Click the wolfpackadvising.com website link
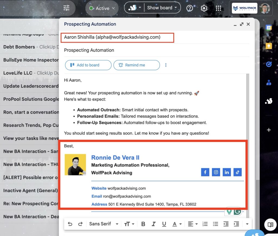278x236 pixels. (x=127, y=188)
